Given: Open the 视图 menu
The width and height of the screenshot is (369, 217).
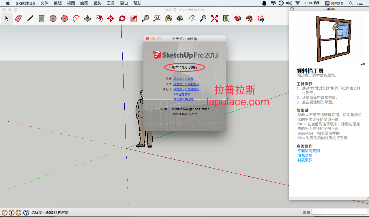Looking at the screenshot, I should pyautogui.click(x=71, y=3).
